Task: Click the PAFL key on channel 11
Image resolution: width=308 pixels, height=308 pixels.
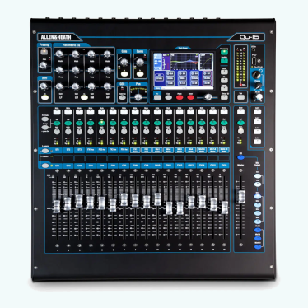Action: tap(169, 132)
